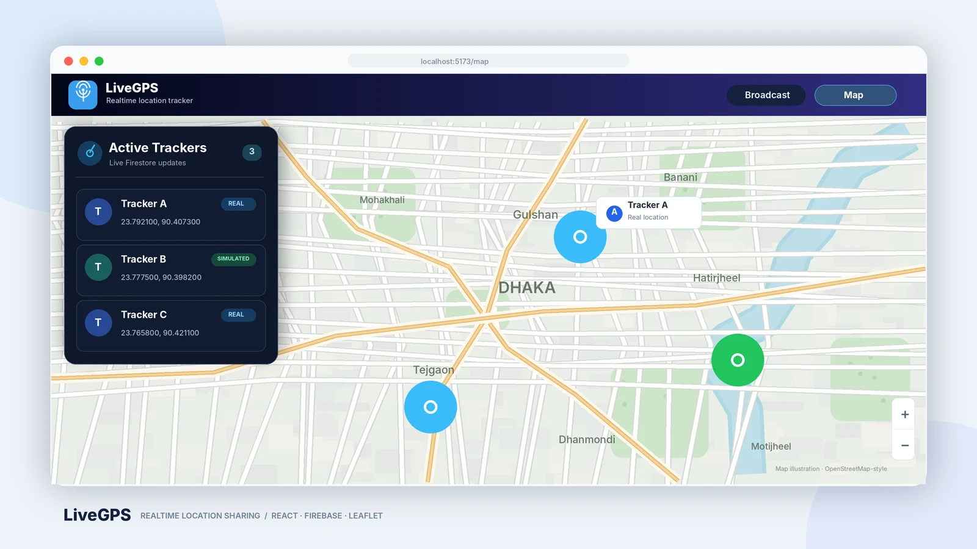Click the LiveGPS antenna logo icon
The height and width of the screenshot is (549, 977).
[x=83, y=95]
